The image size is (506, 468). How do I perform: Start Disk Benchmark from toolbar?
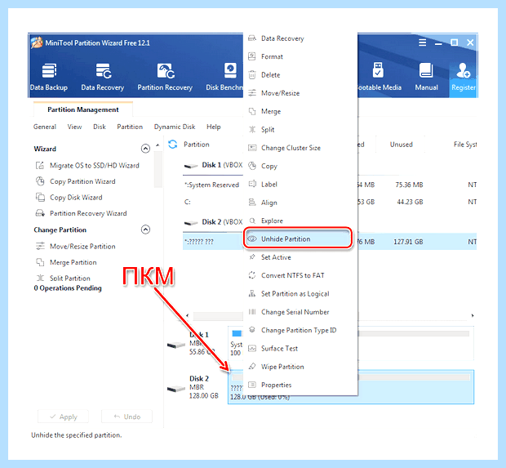[224, 78]
